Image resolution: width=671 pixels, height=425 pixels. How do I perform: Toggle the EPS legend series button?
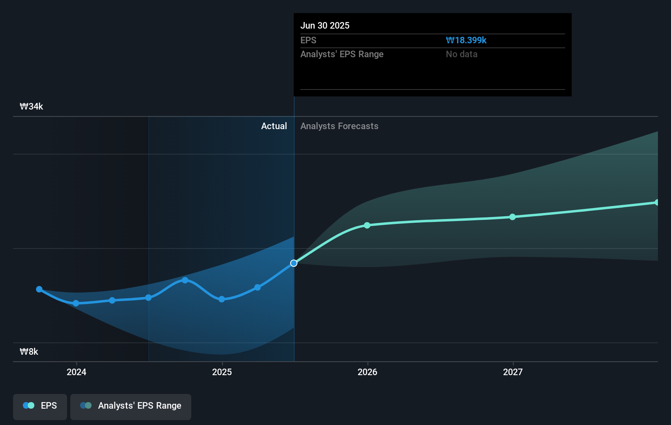40,406
